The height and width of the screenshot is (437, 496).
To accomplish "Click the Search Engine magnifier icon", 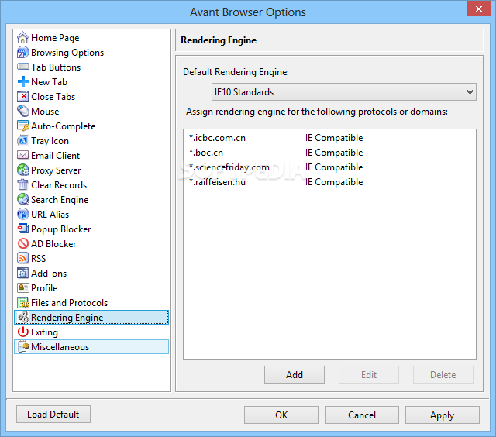I will click(x=22, y=200).
